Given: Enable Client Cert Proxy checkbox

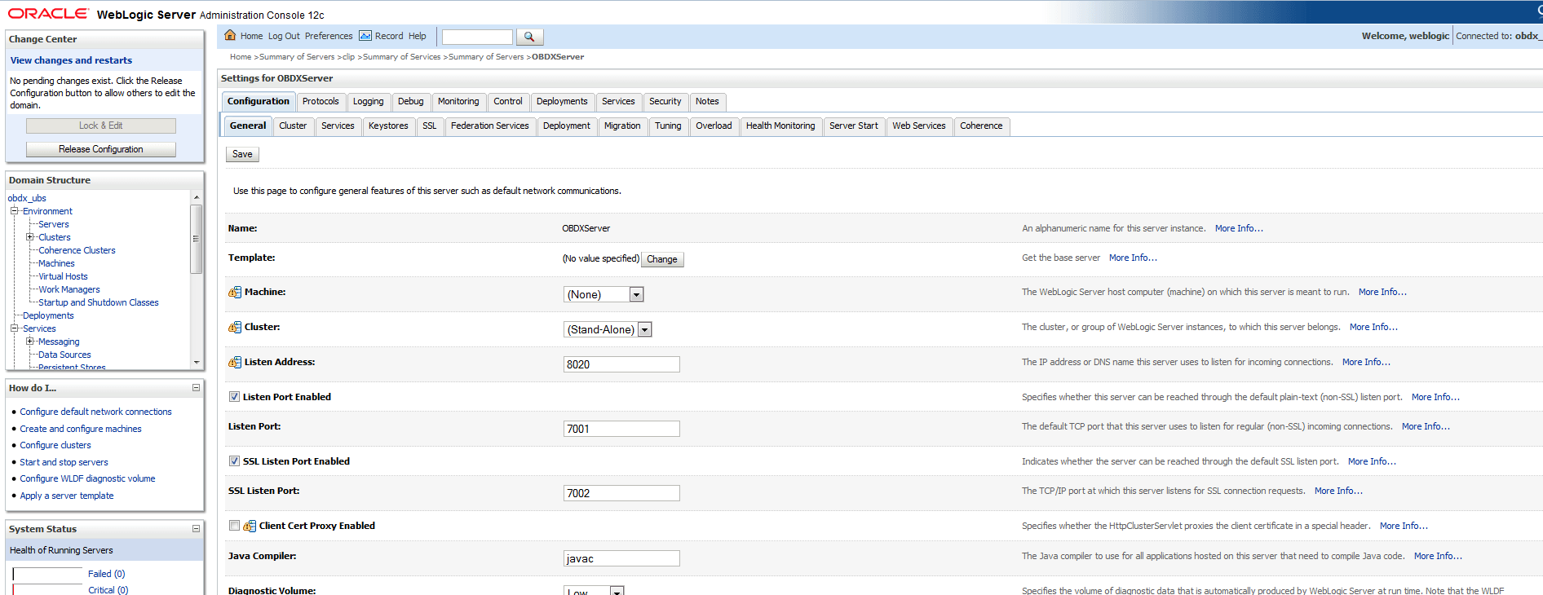Looking at the screenshot, I should [x=234, y=526].
